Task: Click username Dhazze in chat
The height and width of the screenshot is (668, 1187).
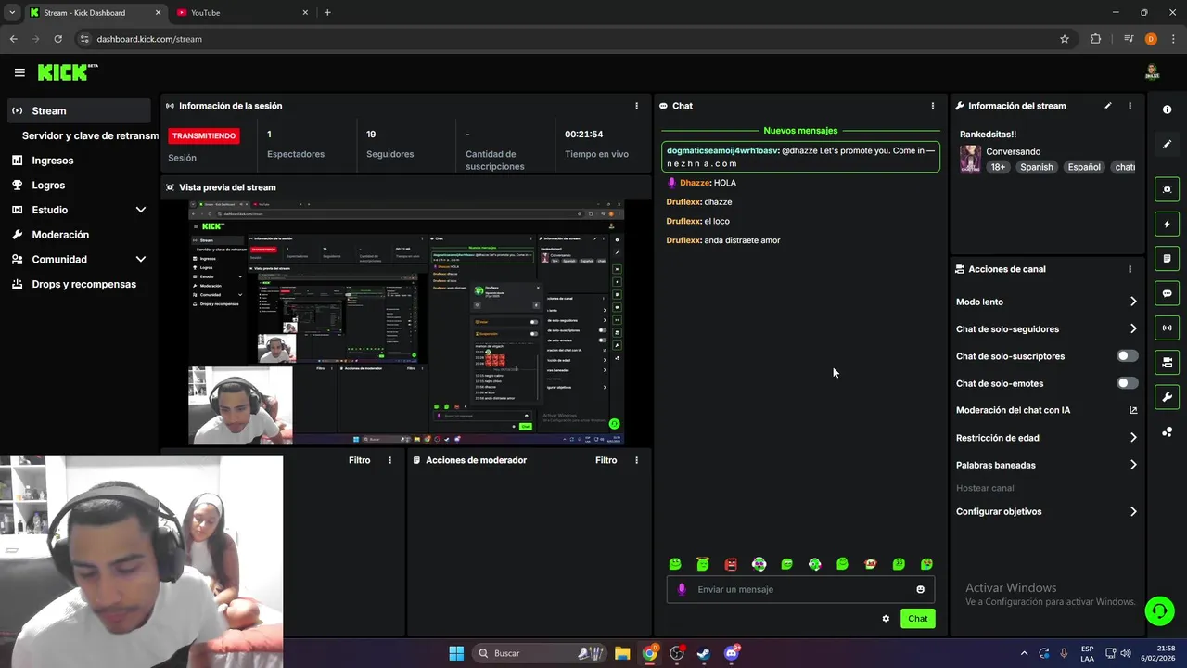Action: click(x=695, y=183)
